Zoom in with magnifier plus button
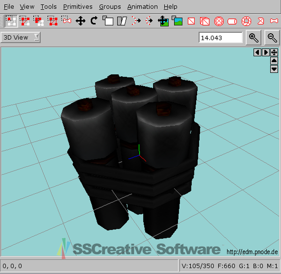The width and height of the screenshot is (281, 274). (253, 37)
